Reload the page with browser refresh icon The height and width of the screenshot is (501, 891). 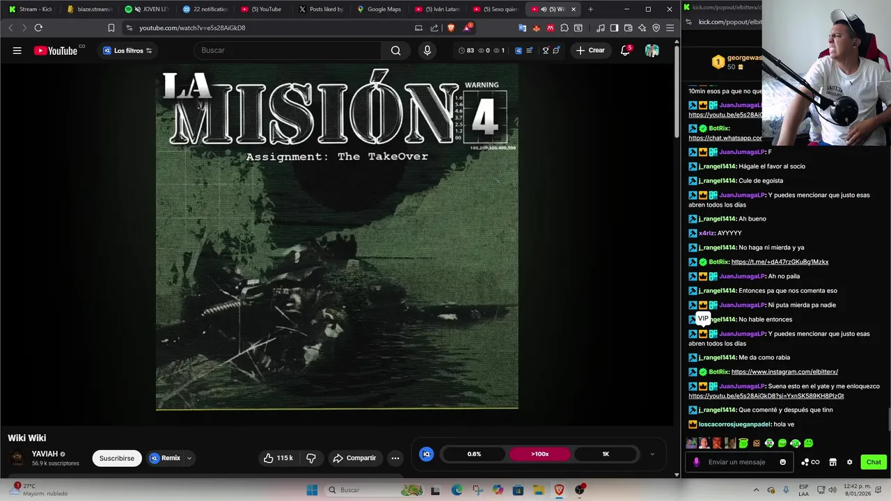[x=38, y=28]
